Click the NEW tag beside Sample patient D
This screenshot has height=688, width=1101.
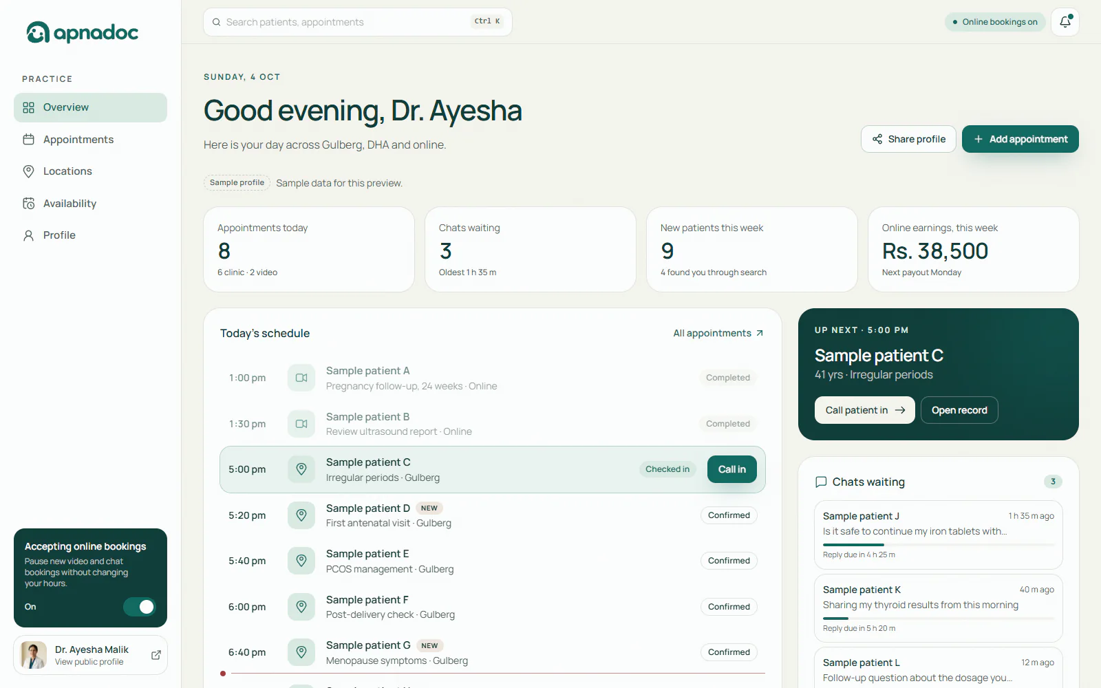[x=429, y=508]
